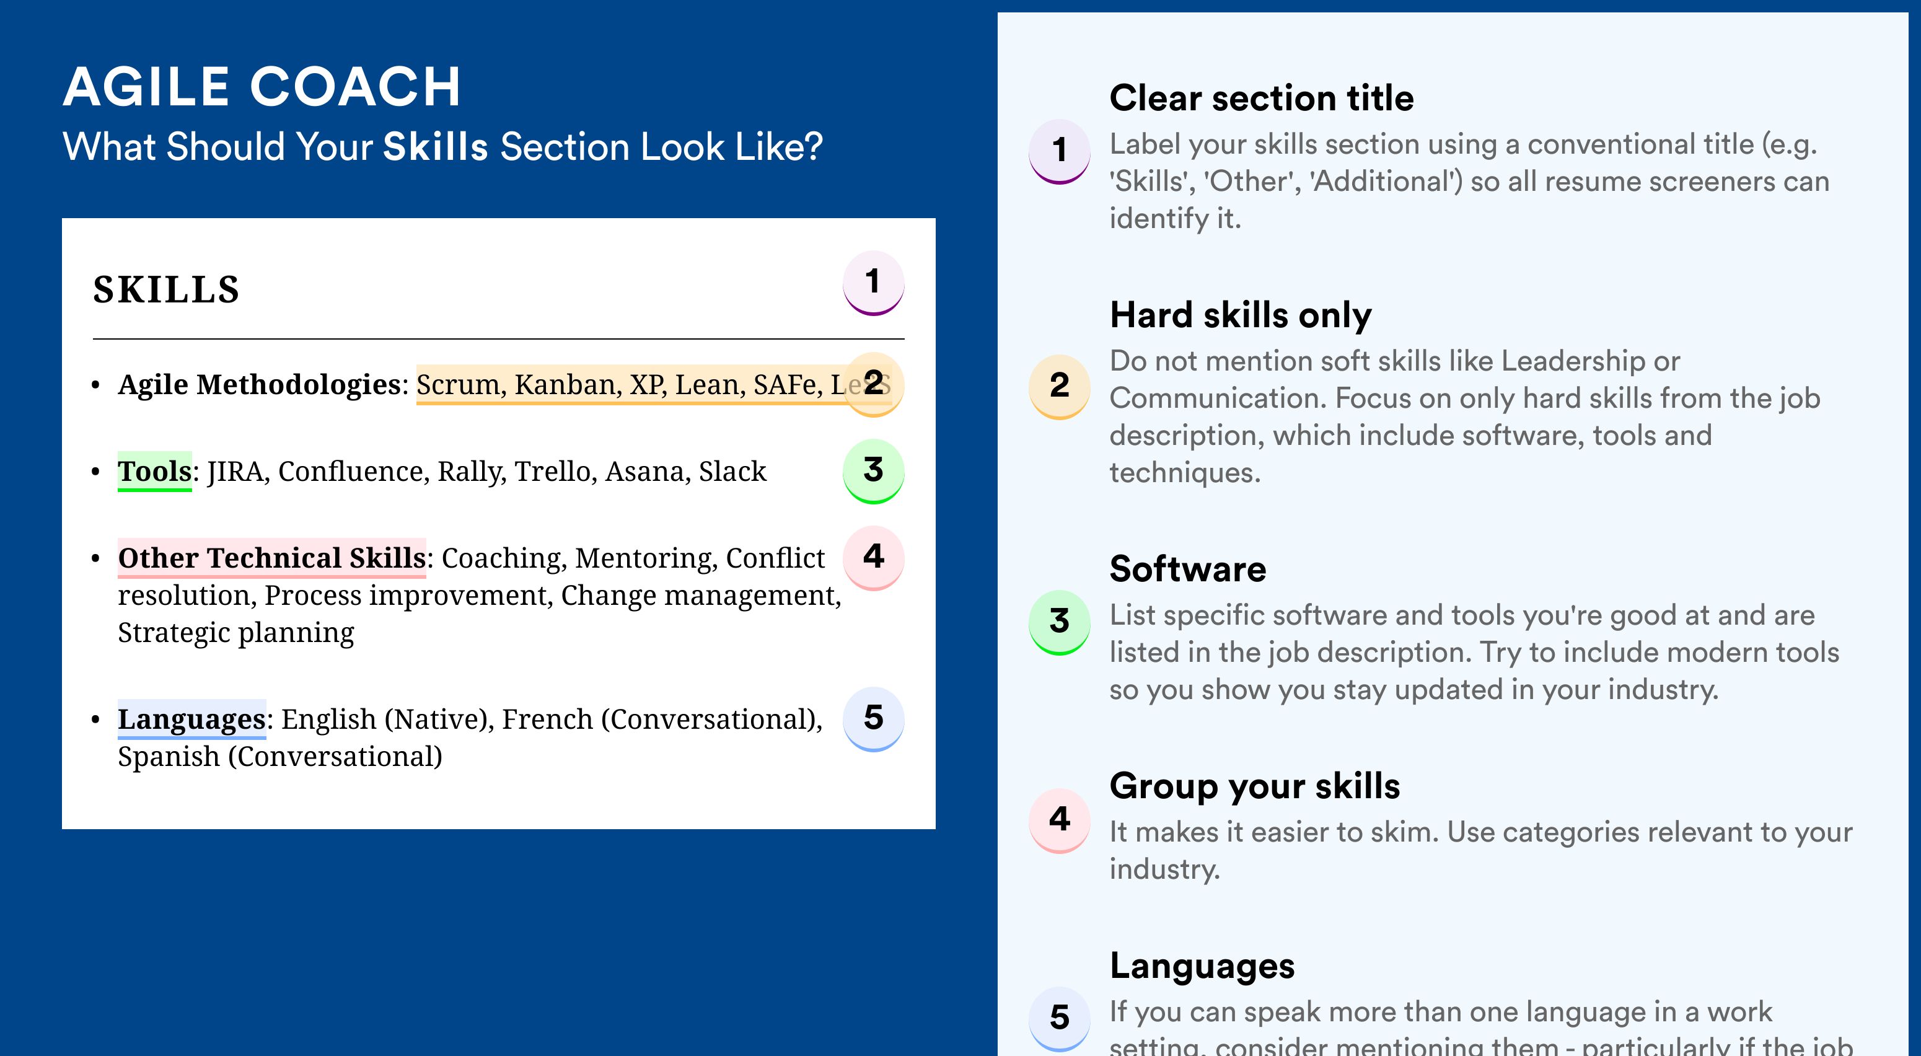Click green badge 3 next to Tools line
This screenshot has width=1921, height=1056.
point(873,472)
